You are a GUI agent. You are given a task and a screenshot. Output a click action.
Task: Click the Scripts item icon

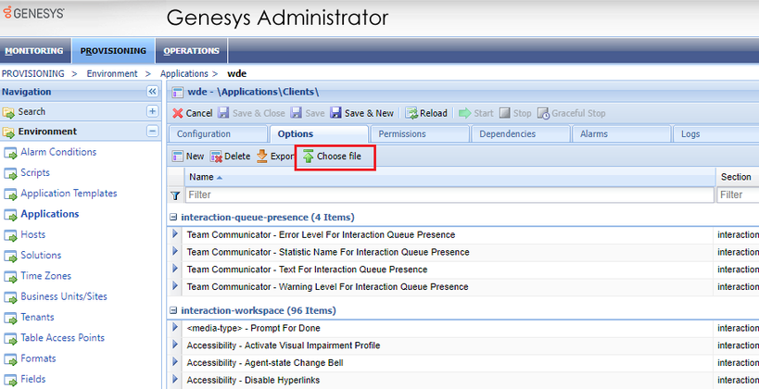pos(10,174)
